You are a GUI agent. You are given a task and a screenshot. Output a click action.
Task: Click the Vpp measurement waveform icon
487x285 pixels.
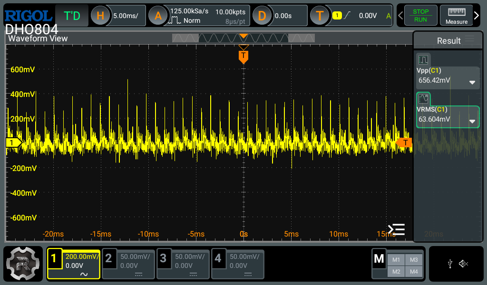point(423,60)
